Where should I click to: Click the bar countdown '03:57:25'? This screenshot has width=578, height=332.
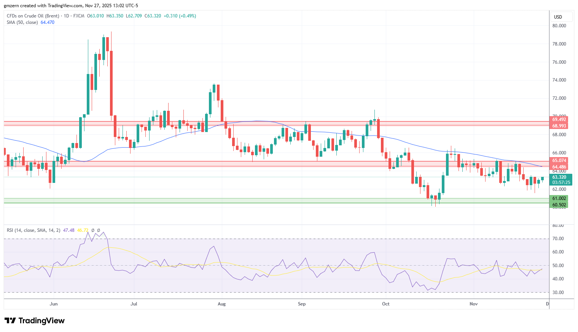(561, 183)
